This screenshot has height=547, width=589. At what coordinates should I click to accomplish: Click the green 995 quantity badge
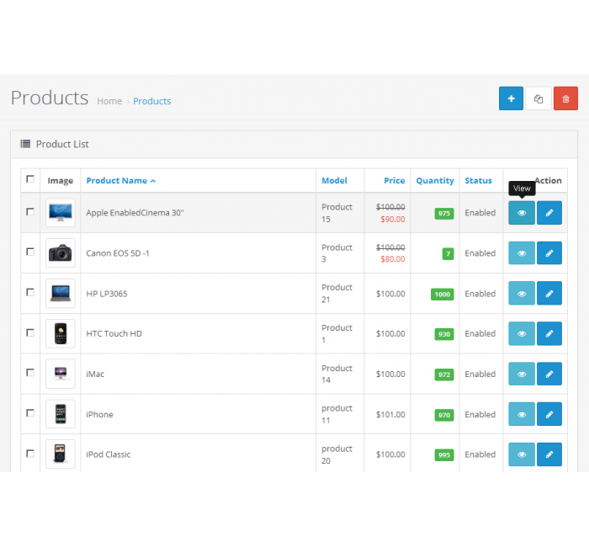pyautogui.click(x=444, y=455)
